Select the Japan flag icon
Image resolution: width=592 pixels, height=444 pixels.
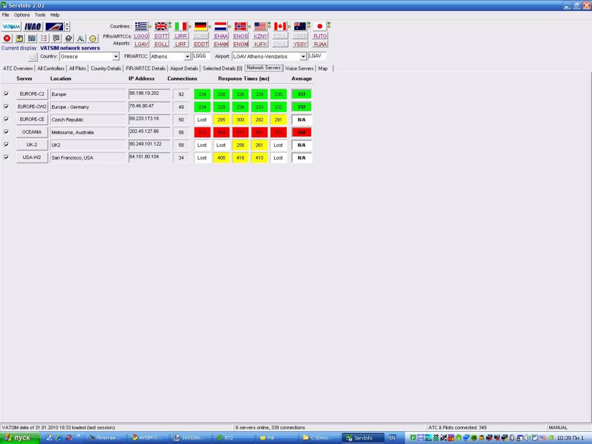click(320, 26)
